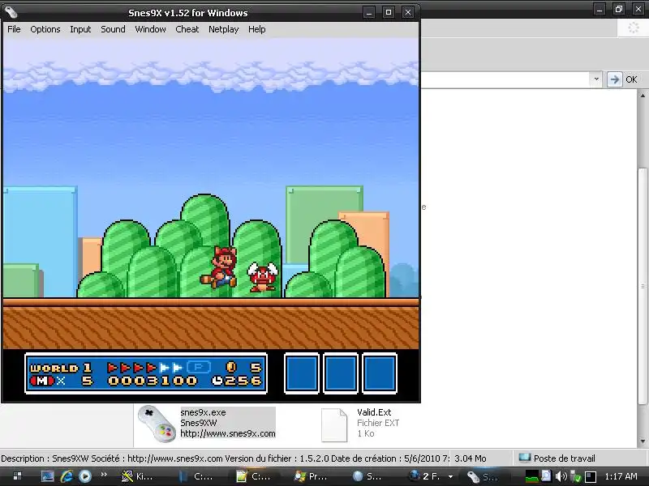Image resolution: width=649 pixels, height=486 pixels.
Task: Click Raccoon Mario in the game
Action: coord(219,267)
